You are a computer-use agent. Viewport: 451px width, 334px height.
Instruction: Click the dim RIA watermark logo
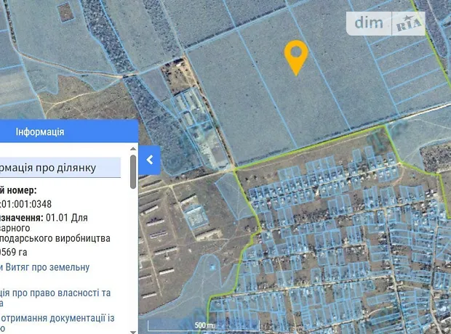click(x=386, y=23)
